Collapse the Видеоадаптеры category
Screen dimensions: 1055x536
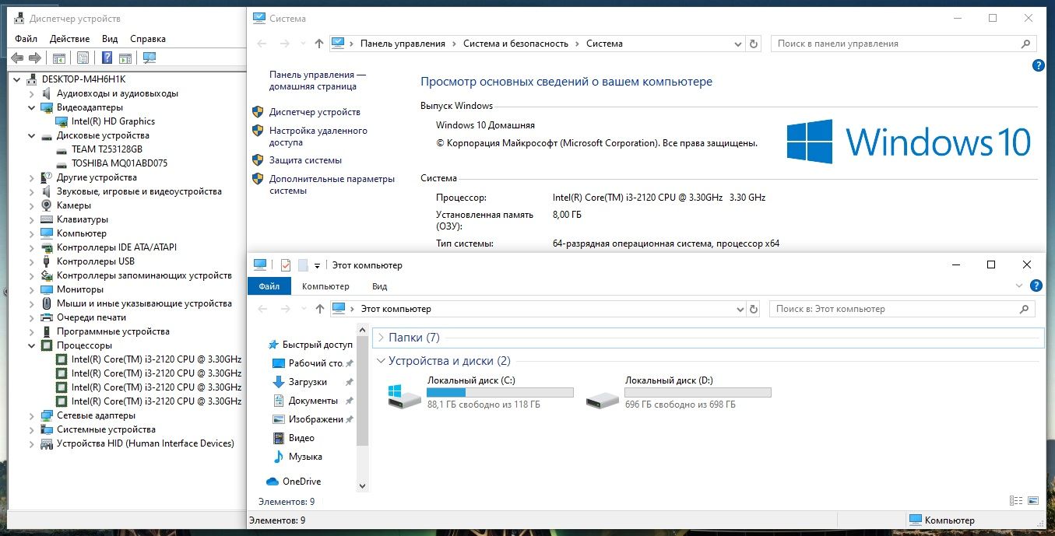point(32,107)
